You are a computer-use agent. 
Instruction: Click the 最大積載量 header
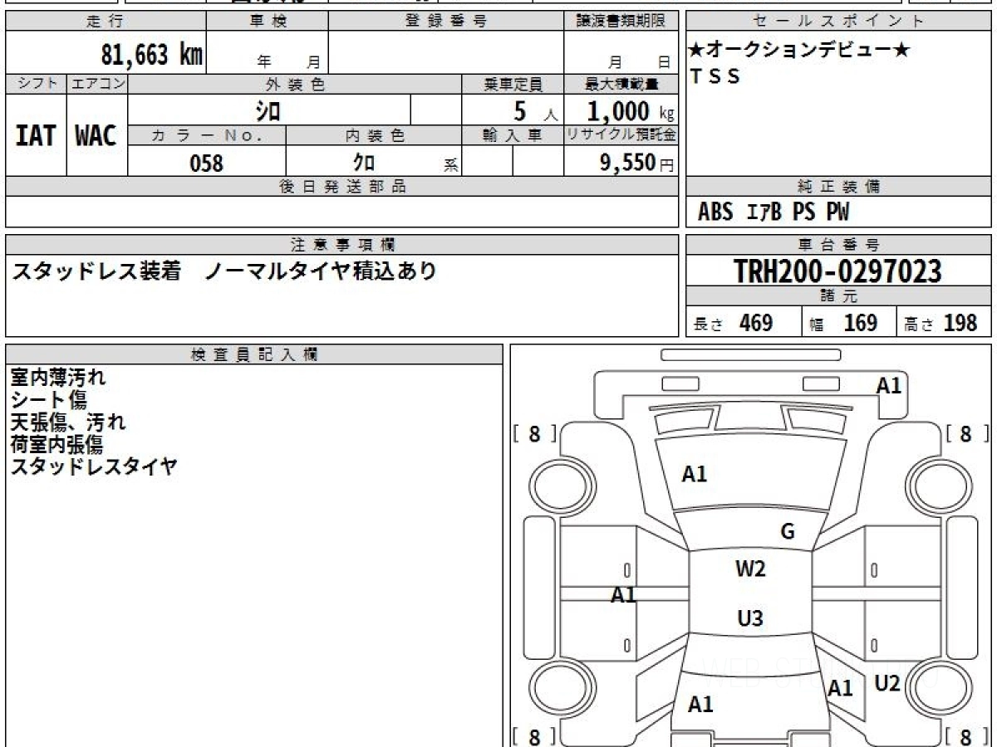pos(621,84)
